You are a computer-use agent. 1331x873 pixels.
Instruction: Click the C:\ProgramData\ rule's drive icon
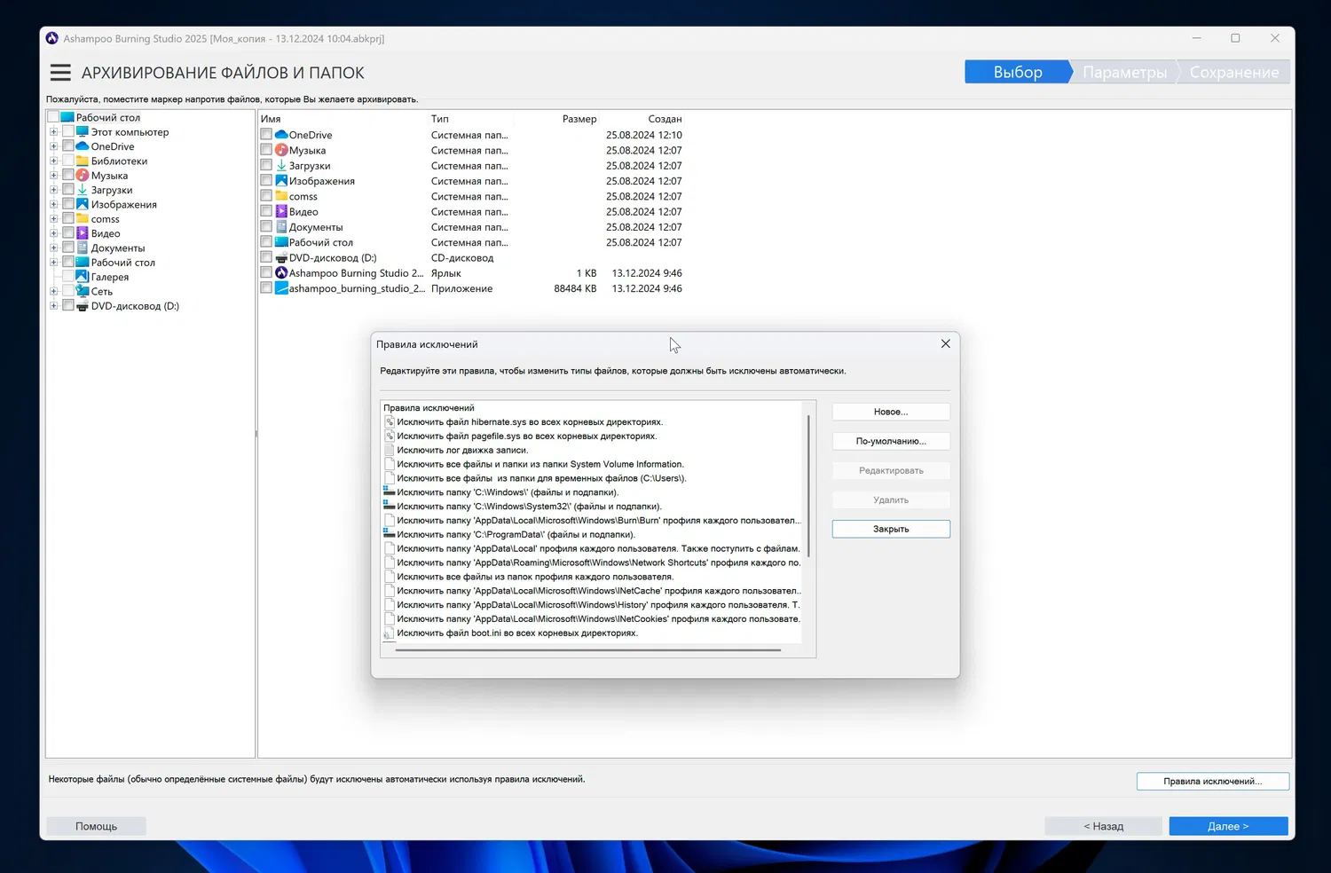pyautogui.click(x=389, y=534)
